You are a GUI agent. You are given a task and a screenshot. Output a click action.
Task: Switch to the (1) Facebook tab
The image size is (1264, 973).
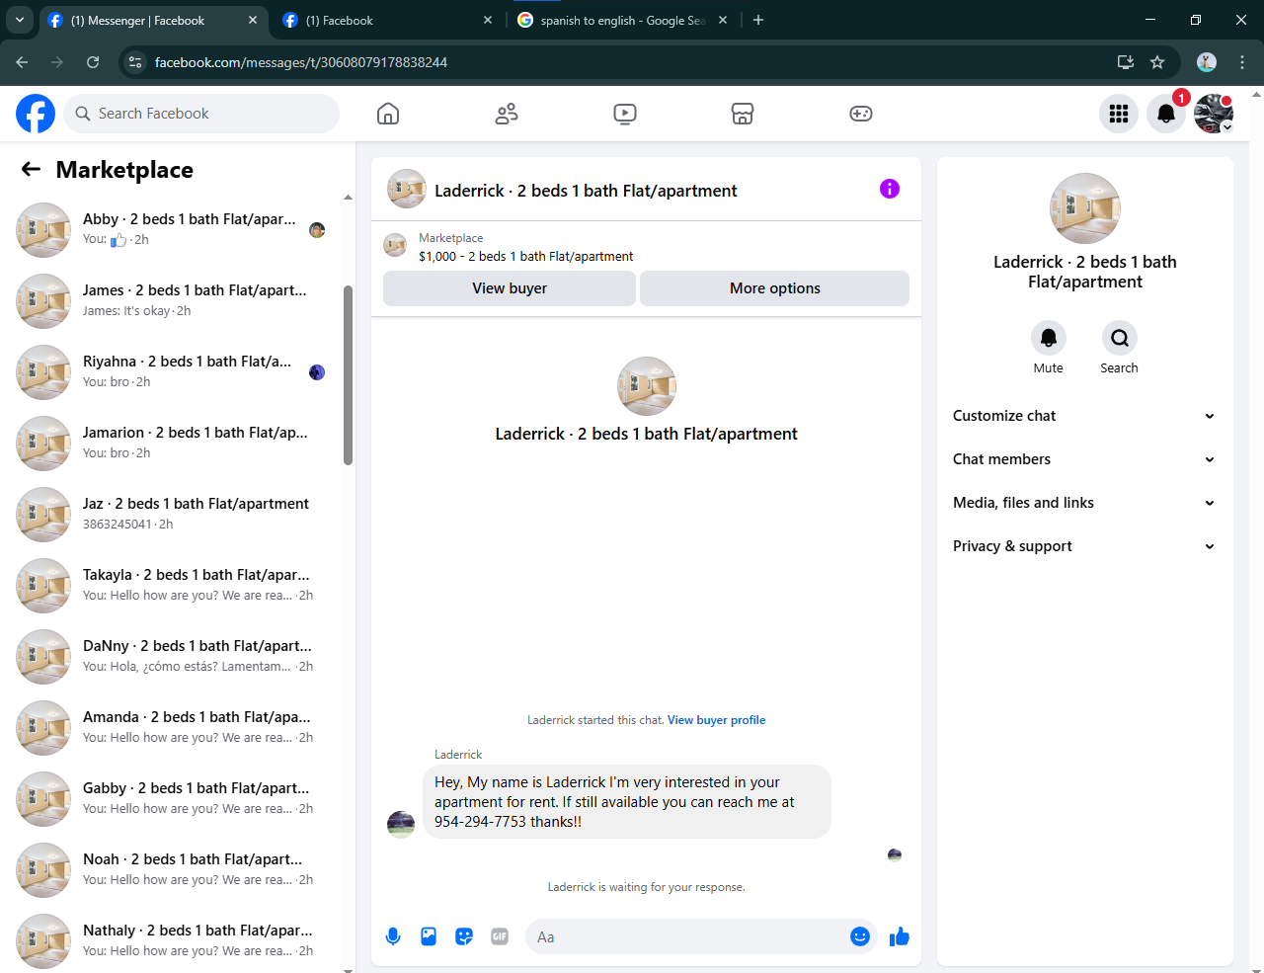pos(387,21)
